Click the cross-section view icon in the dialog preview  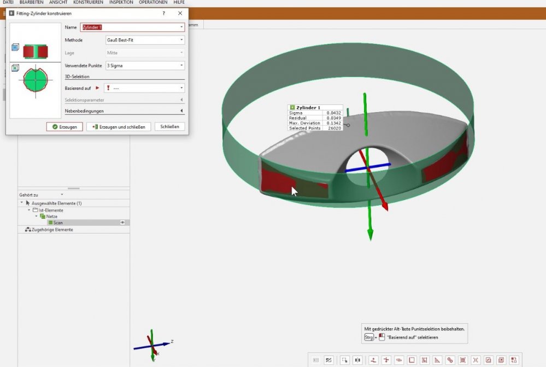[x=15, y=68]
